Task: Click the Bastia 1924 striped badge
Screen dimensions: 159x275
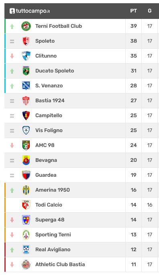Action: [26, 101]
